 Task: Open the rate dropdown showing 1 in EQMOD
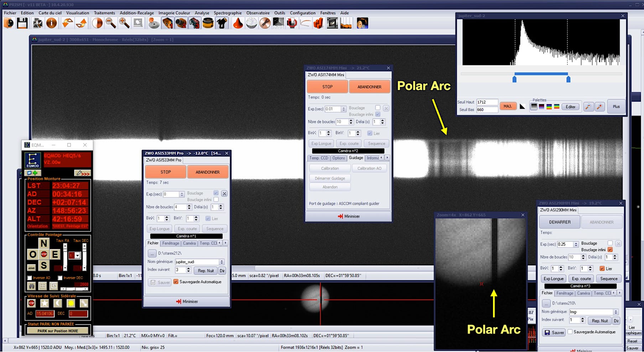pyautogui.click(x=78, y=255)
